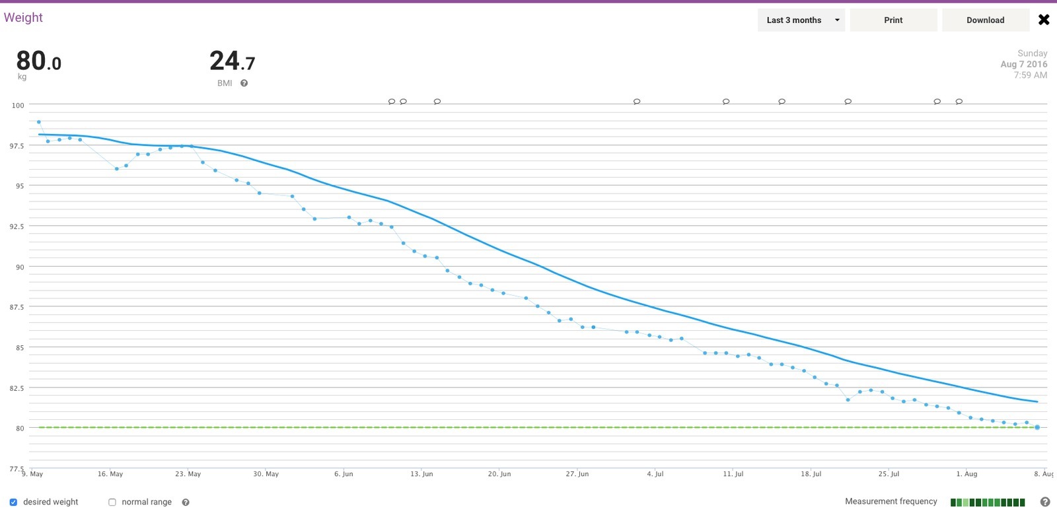
Task: Enable the normal range checkbox
Action: click(x=112, y=502)
